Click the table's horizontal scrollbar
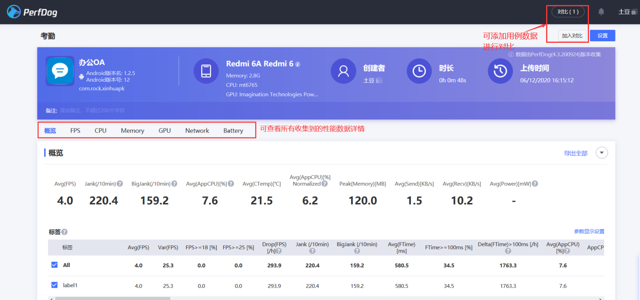The width and height of the screenshot is (640, 300). click(113, 298)
